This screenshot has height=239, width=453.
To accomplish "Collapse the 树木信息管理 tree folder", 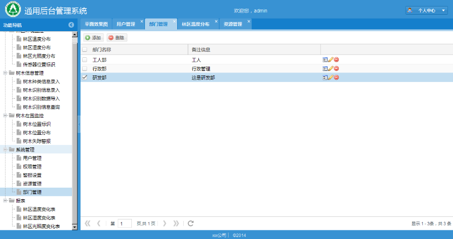I will click(x=5, y=73).
